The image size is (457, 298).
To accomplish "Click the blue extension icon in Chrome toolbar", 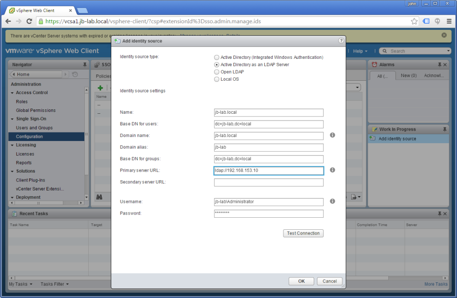I will [426, 21].
